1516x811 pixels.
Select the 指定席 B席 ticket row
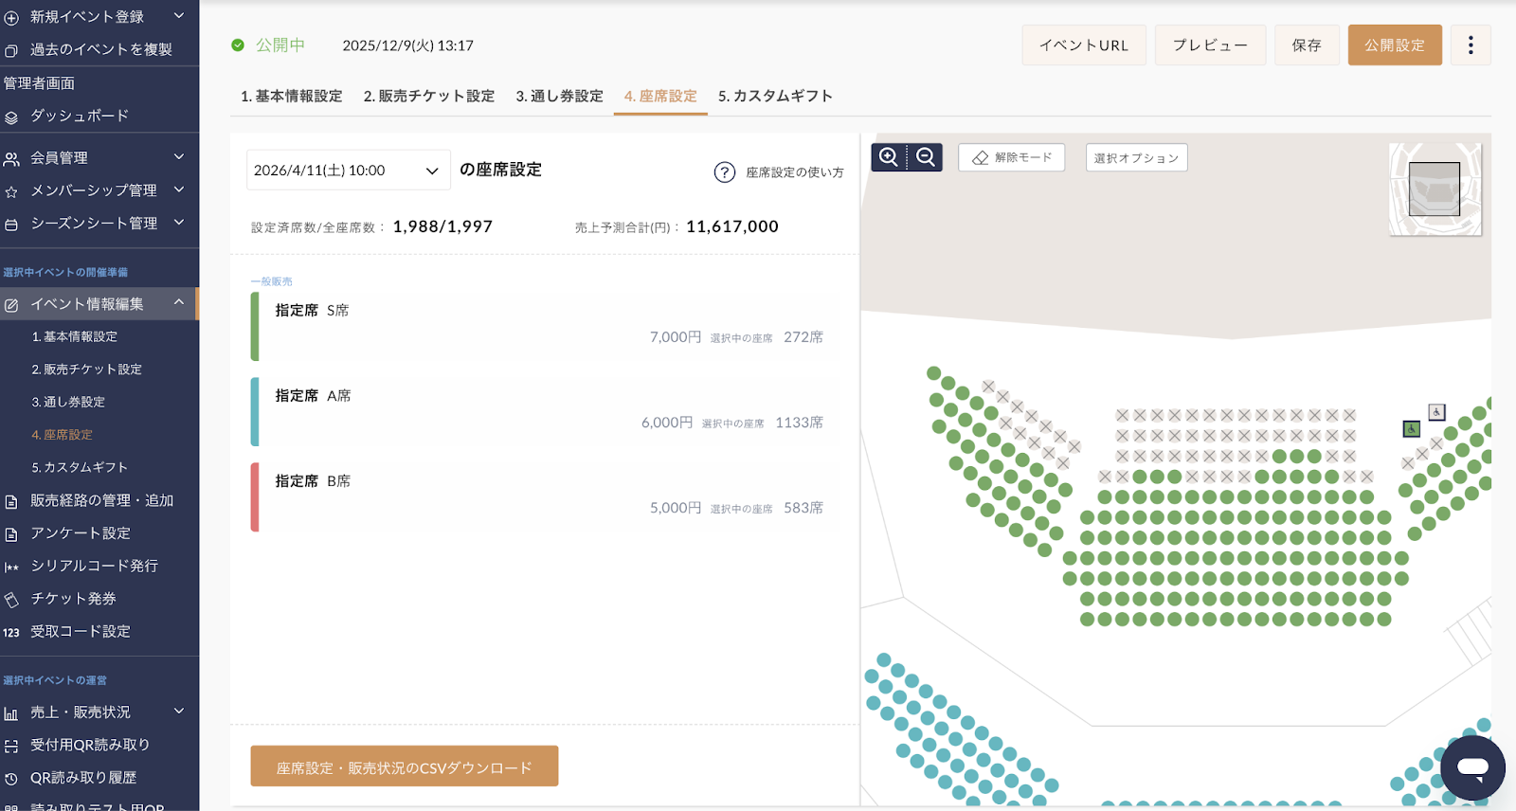tap(545, 496)
